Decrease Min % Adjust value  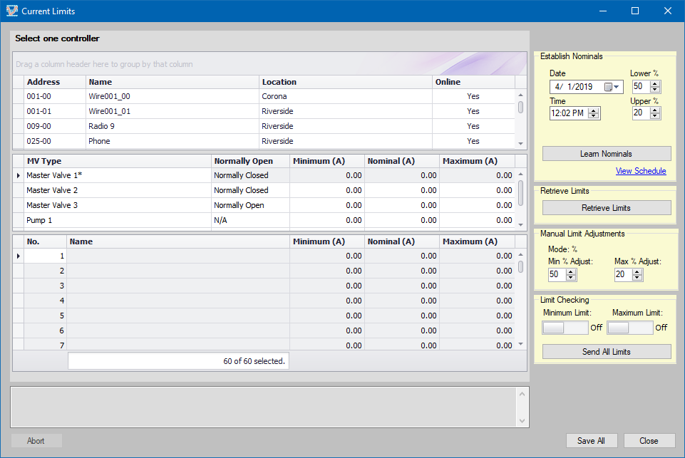(570, 278)
